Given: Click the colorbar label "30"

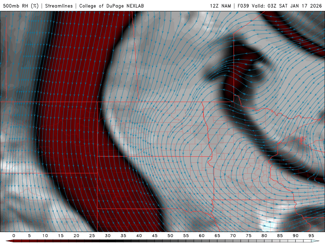Looking at the screenshot, I should (x=108, y=236).
